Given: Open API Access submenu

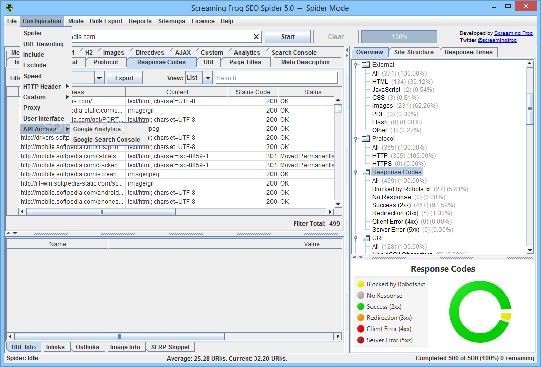Looking at the screenshot, I should pyautogui.click(x=46, y=129).
